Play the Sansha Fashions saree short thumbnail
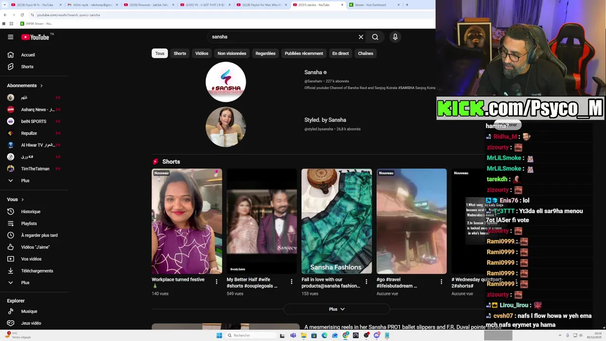Viewport: 606px width, 341px height. coord(337,221)
